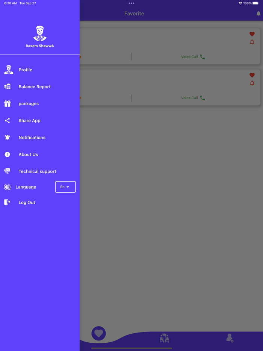Screen dimensions: 263x351
Task: Toggle the first card's red bell alert
Action: 252,42
